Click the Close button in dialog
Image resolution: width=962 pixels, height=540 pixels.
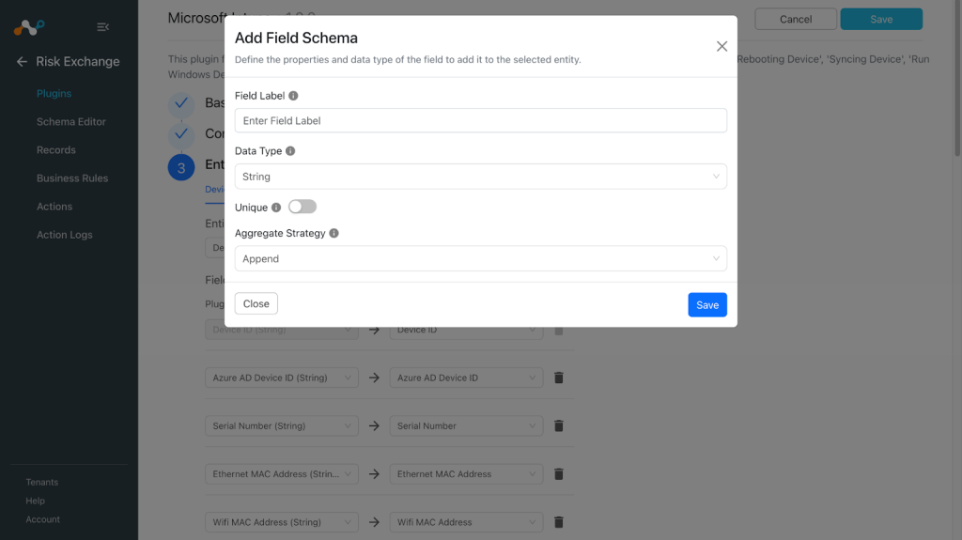(256, 303)
